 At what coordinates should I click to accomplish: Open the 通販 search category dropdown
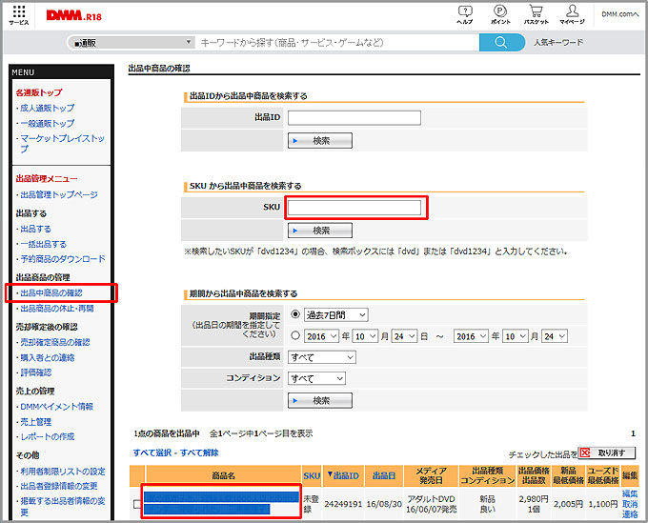click(132, 42)
